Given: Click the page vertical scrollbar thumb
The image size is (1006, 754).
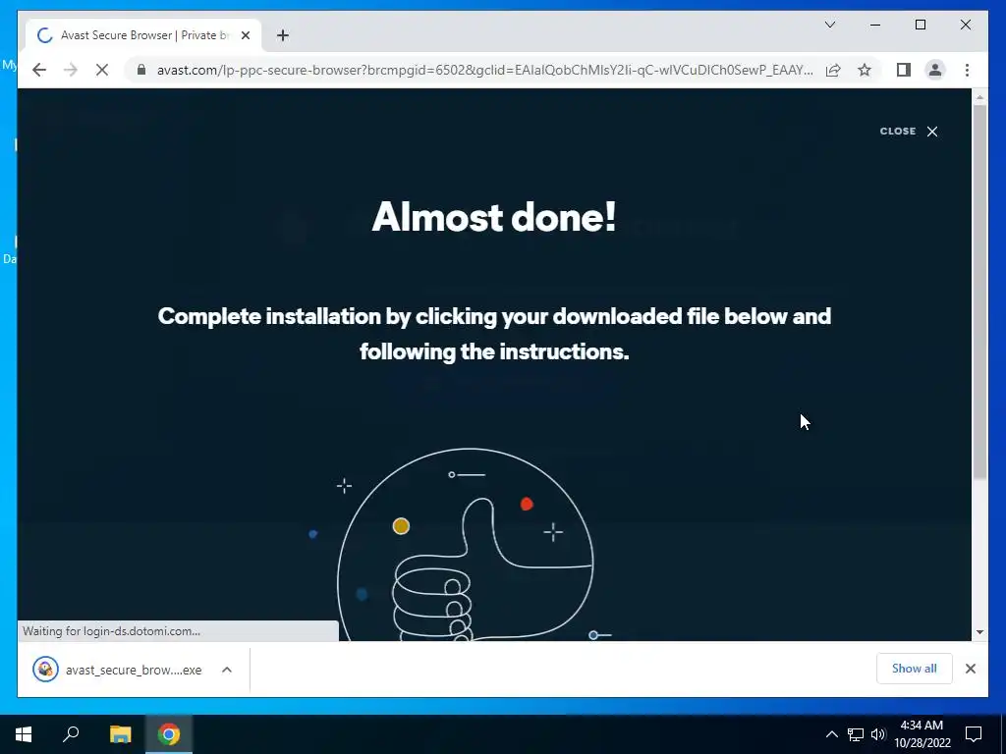Looking at the screenshot, I should [979, 292].
